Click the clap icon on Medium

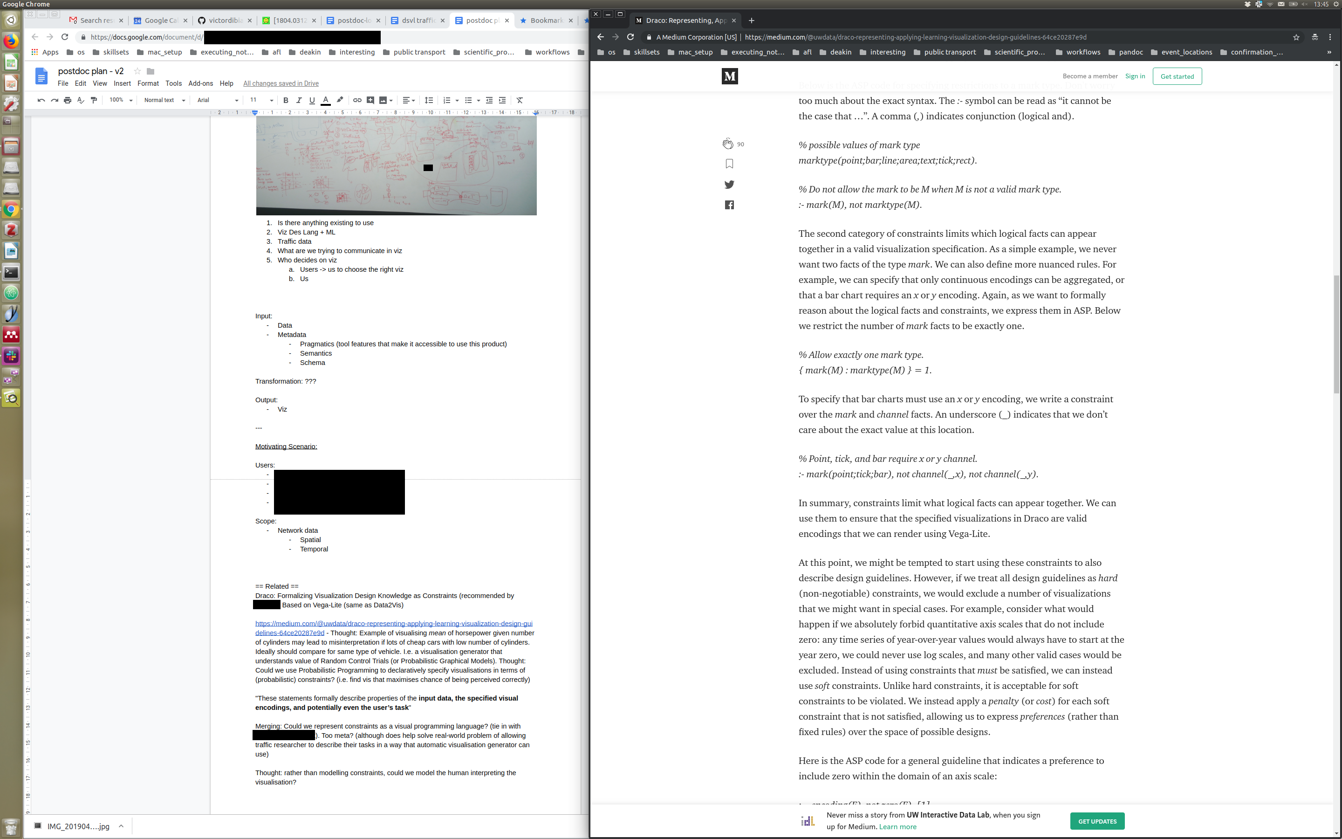(727, 144)
